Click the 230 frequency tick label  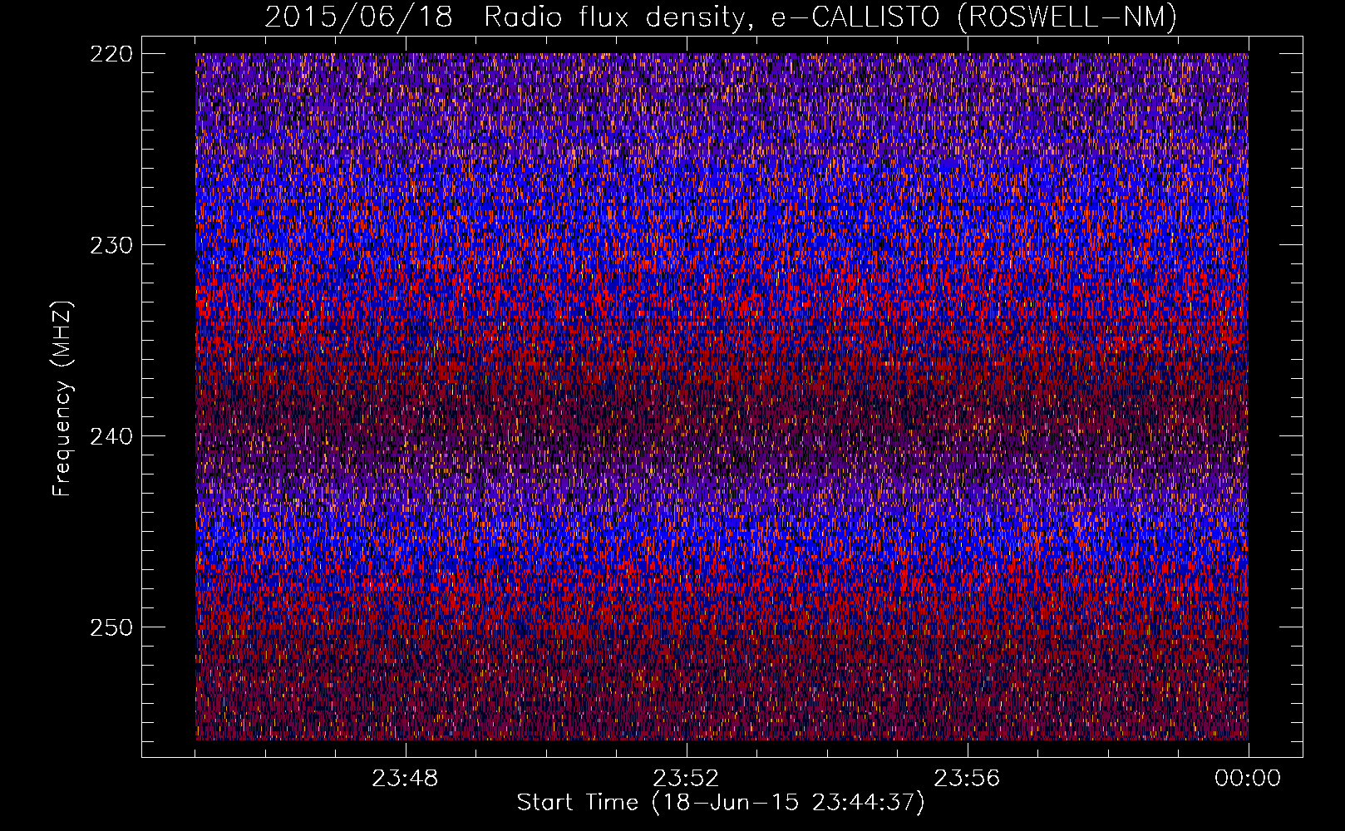click(x=111, y=245)
